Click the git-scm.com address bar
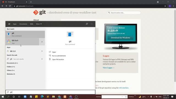 click(87, 6)
